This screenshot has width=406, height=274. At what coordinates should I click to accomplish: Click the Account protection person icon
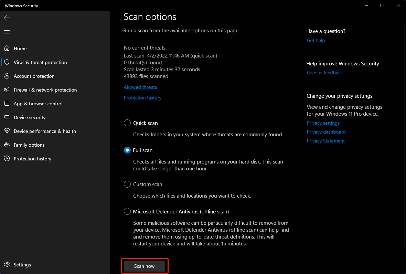[7, 76]
